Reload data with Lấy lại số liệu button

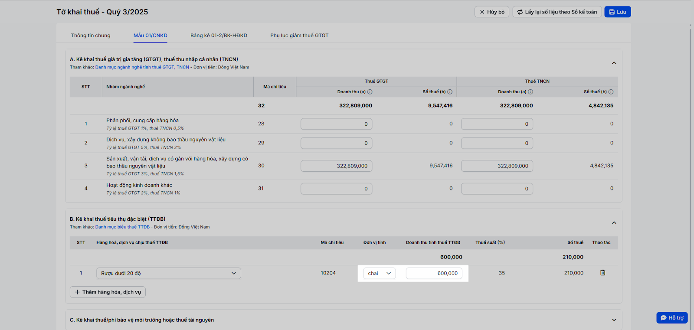pos(557,12)
